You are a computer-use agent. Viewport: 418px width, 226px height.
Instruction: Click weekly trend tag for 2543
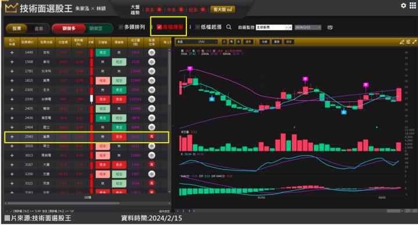point(119,137)
